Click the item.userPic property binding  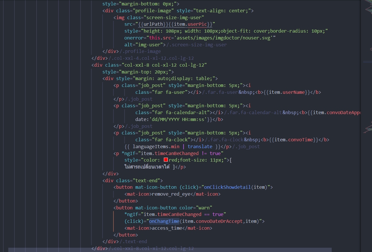[x=192, y=24]
